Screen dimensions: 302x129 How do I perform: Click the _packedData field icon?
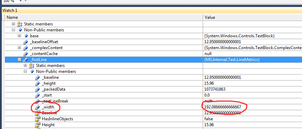[x=37, y=89]
